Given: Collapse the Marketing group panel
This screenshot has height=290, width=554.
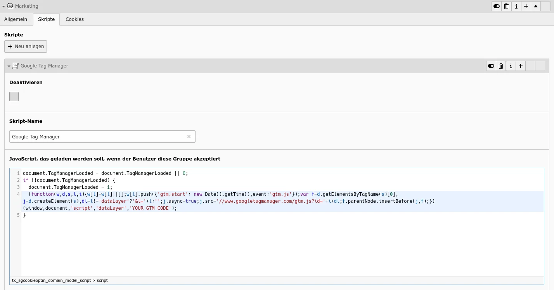Looking at the screenshot, I should point(4,6).
